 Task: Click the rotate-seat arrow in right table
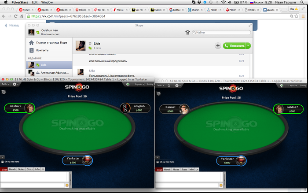pos(169,85)
